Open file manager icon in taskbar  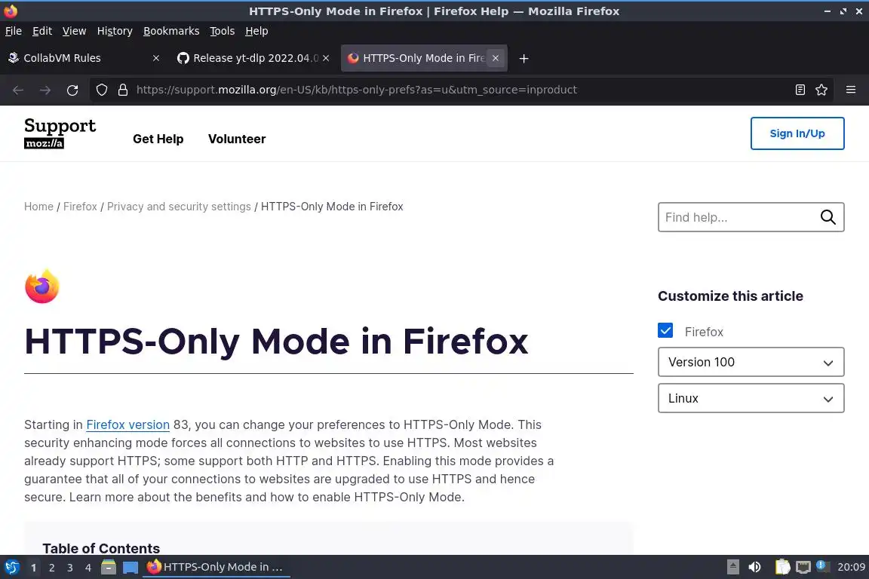109,568
